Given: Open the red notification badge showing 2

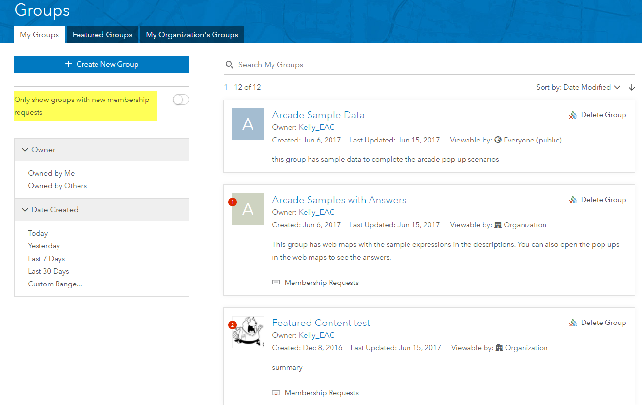Looking at the screenshot, I should tap(233, 324).
